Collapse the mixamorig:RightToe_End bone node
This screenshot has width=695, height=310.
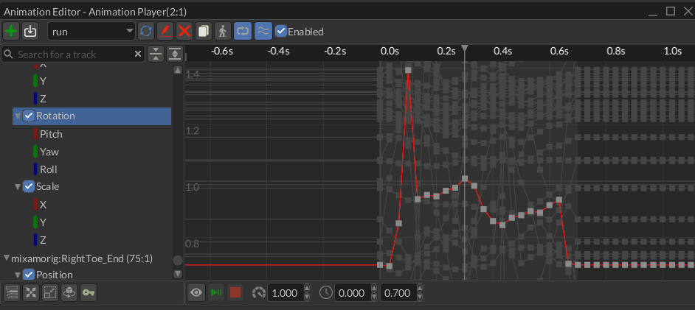click(x=7, y=258)
